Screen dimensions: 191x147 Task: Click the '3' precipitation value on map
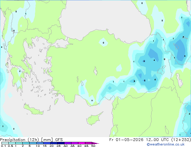pyautogui.click(x=134, y=81)
